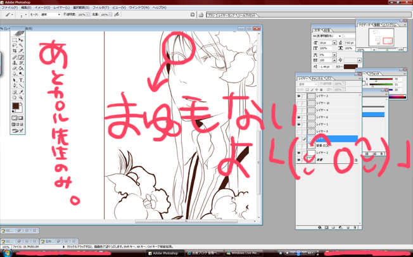The image size is (413, 257).
Task: Click Navigator preview thumbnail
Action: coord(381,37)
